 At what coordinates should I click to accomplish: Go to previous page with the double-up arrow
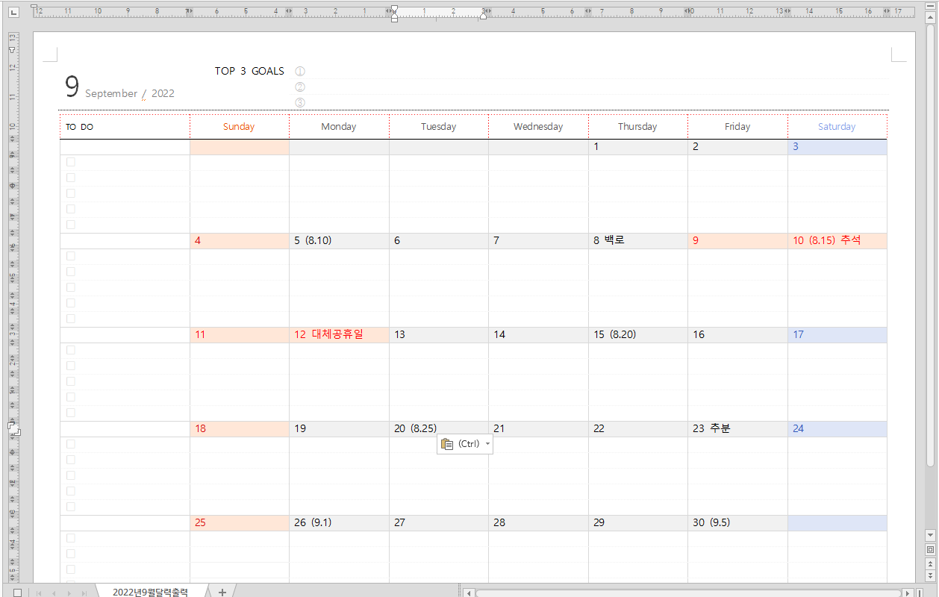point(930,563)
